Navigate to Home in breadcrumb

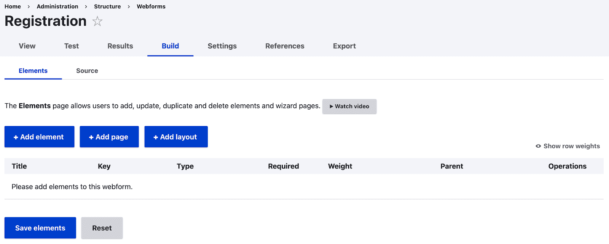pyautogui.click(x=13, y=6)
